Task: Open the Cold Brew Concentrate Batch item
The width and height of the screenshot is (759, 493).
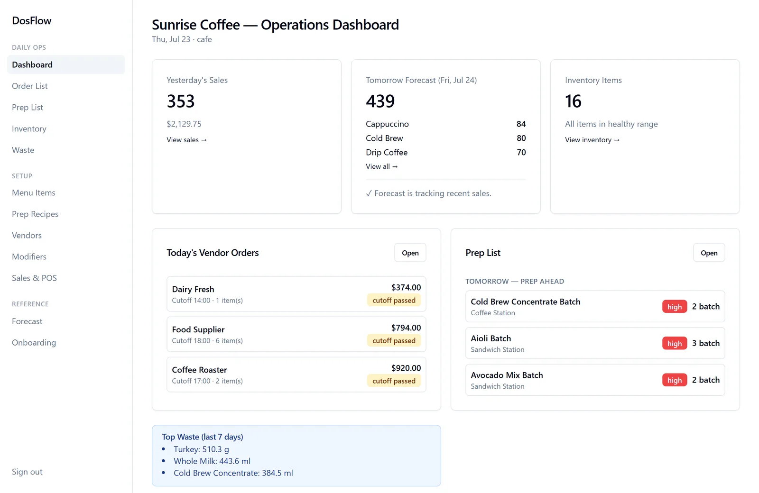Action: tap(595, 307)
